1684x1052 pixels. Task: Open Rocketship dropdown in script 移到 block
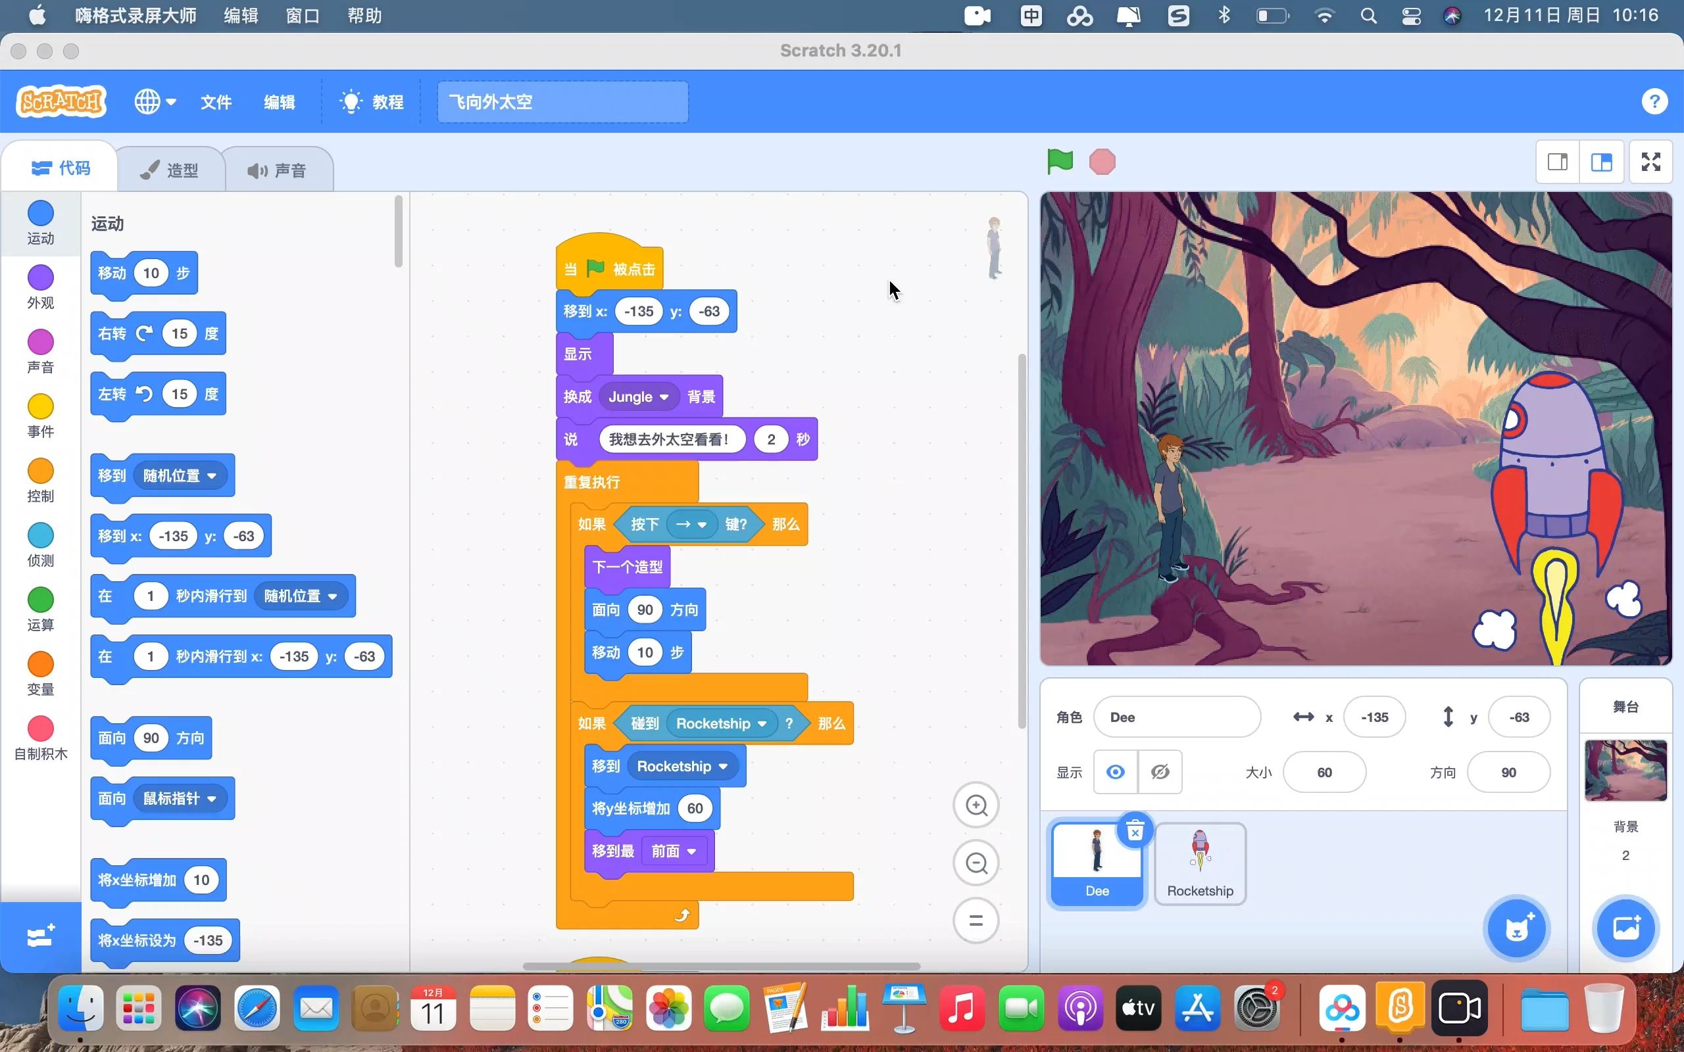[682, 766]
